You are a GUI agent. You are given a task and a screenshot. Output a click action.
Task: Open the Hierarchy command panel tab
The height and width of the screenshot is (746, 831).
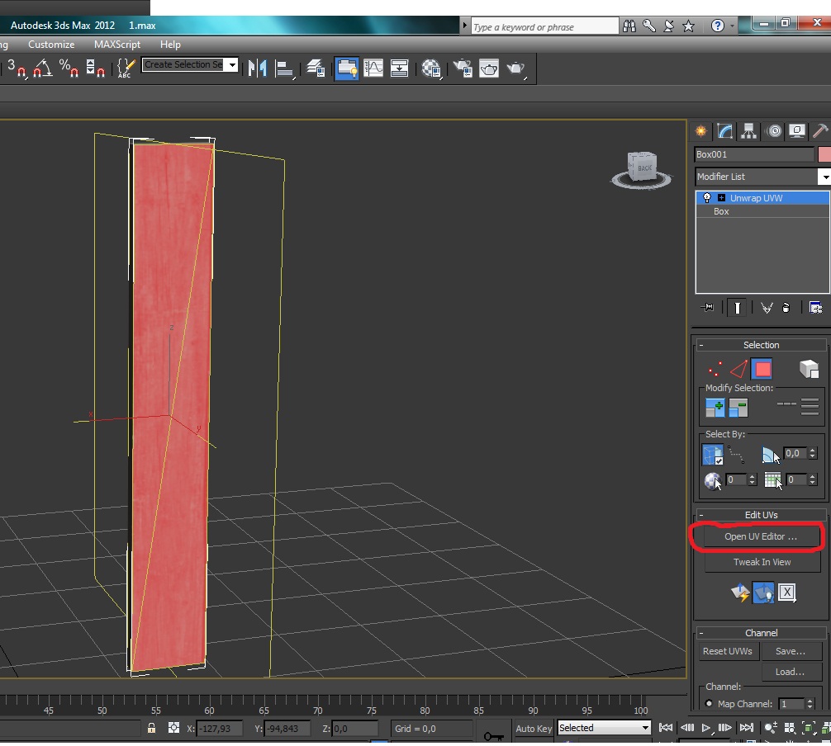click(x=748, y=131)
